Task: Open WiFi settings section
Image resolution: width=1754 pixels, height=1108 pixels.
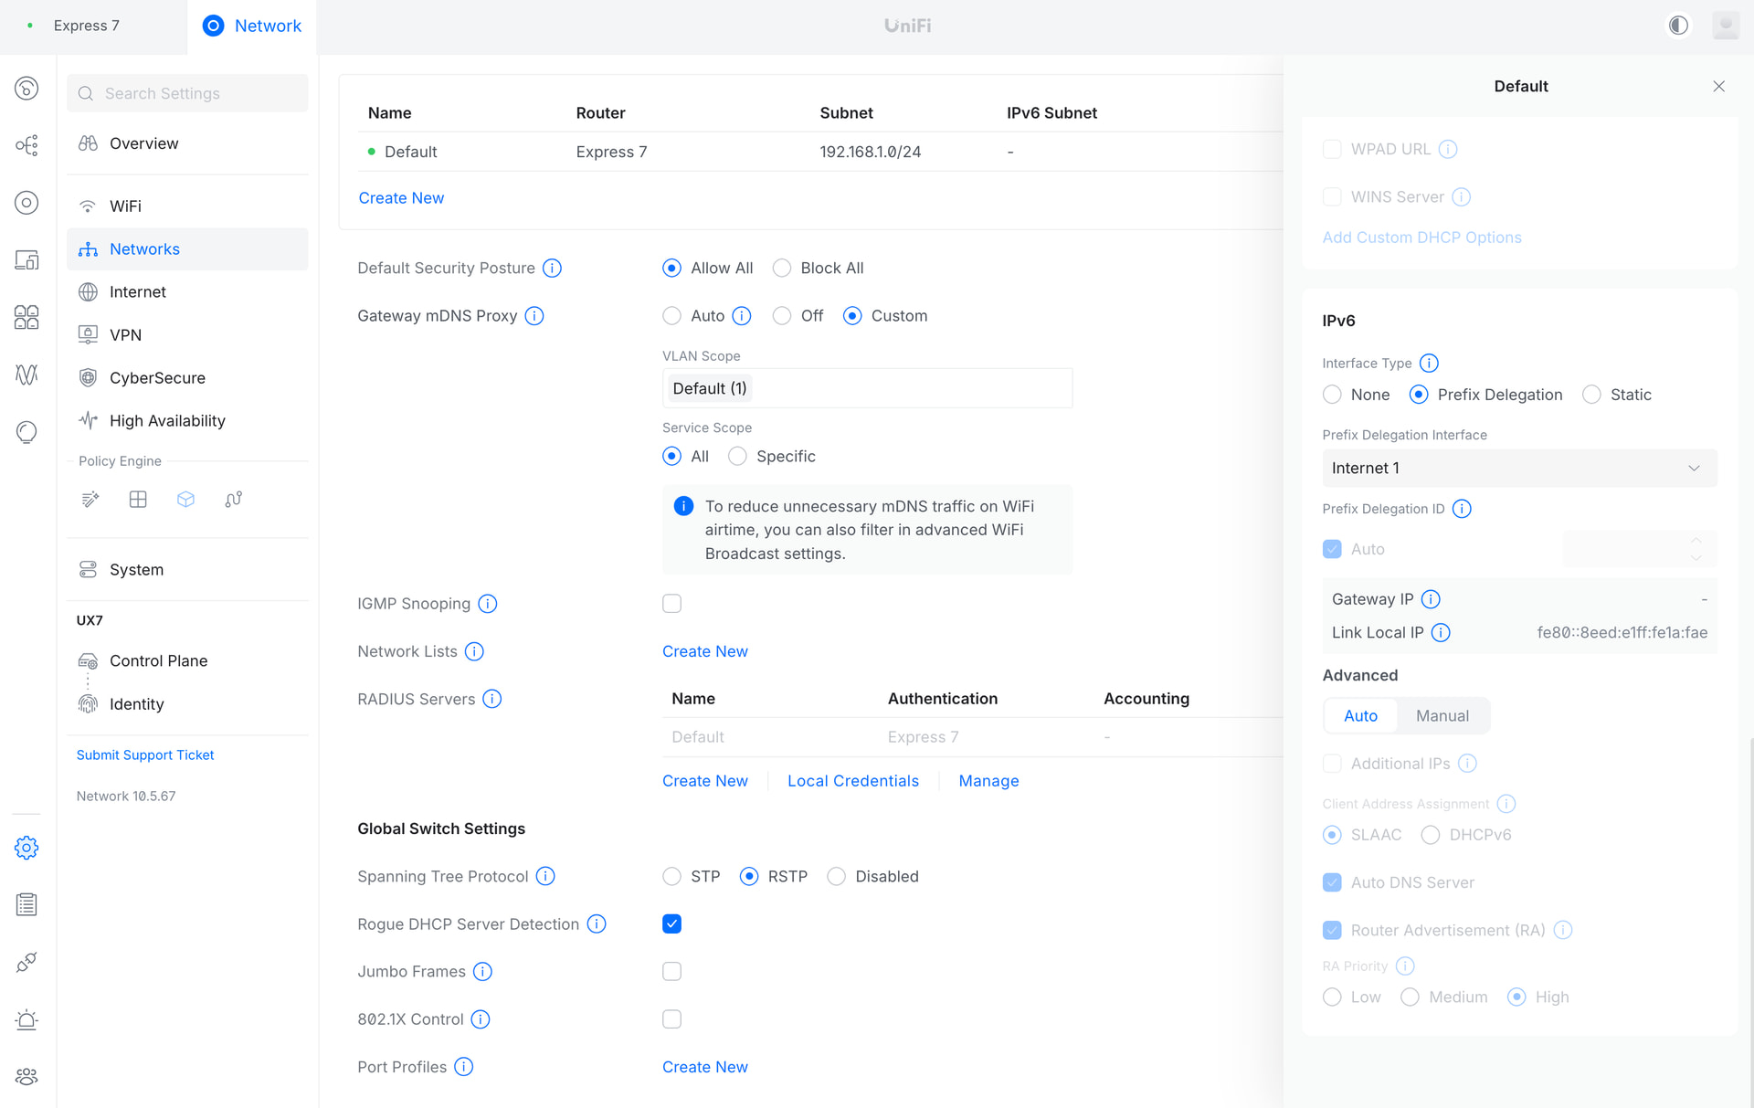Action: click(187, 206)
